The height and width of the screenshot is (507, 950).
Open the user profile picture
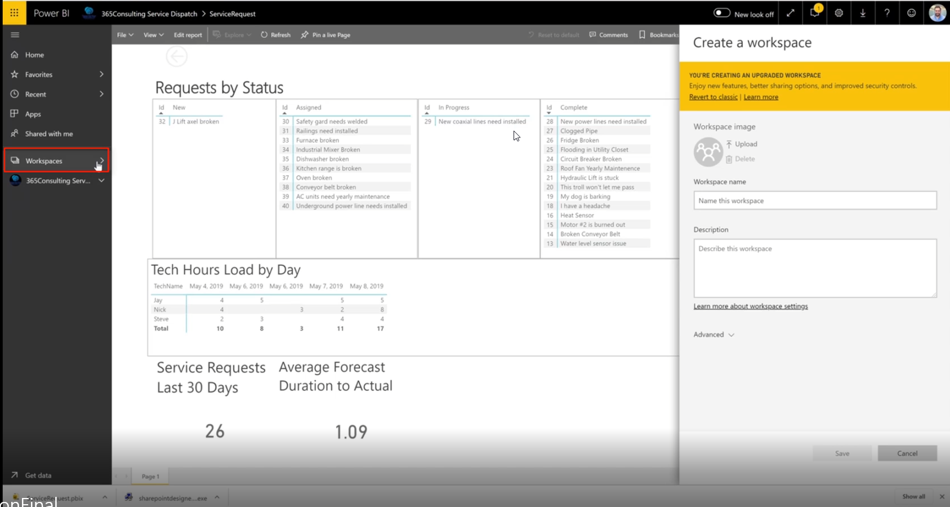(937, 13)
